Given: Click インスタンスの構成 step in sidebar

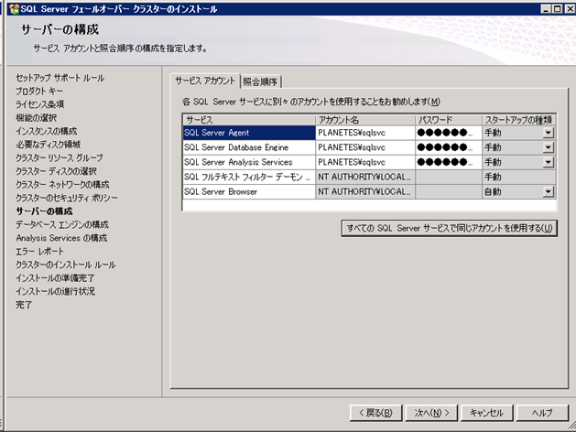Looking at the screenshot, I should 47,131.
